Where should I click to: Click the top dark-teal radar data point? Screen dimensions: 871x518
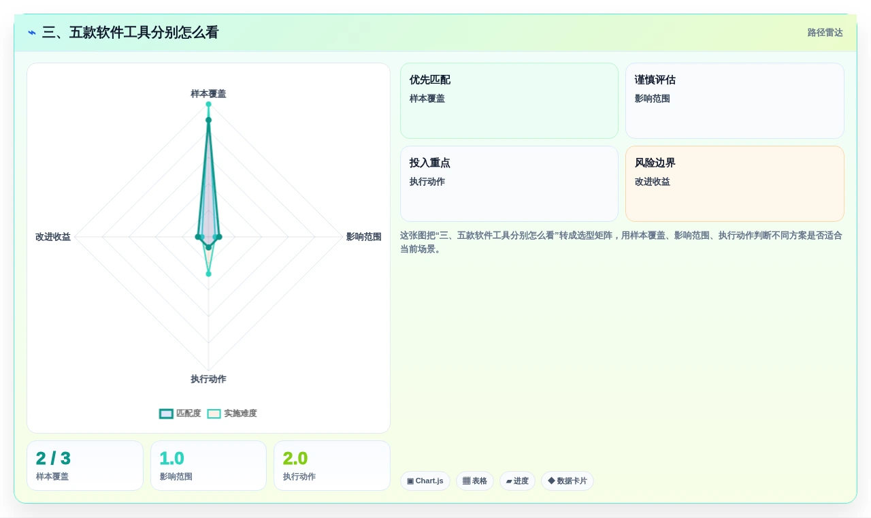click(x=208, y=120)
